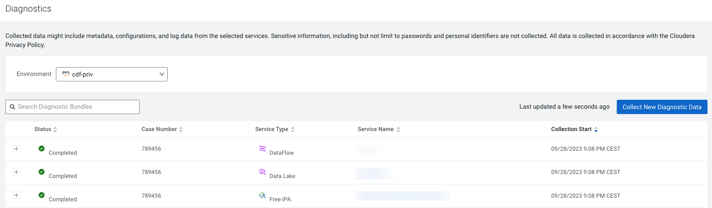Click collection start time in Data Lake row

(x=586, y=172)
